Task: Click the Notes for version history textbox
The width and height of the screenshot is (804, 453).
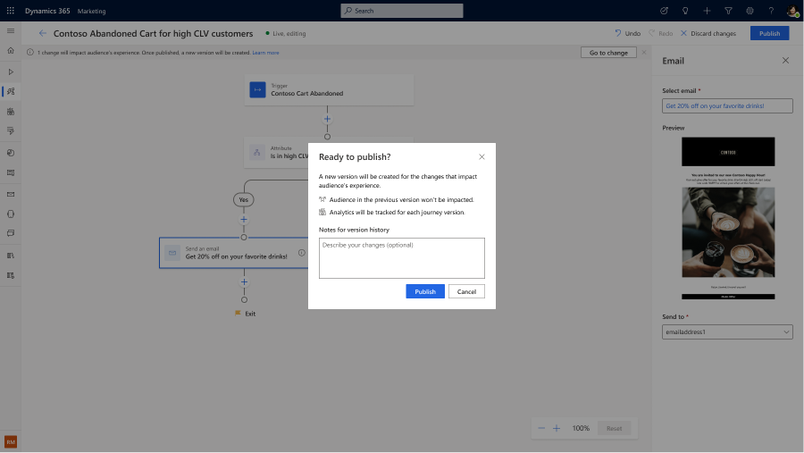Action: (x=401, y=258)
